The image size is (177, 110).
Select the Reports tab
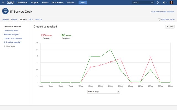point(23,19)
